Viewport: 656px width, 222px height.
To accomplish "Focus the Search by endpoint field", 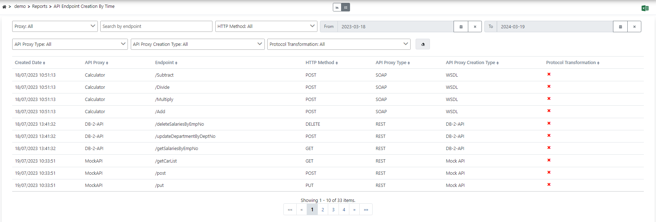I will [x=156, y=26].
